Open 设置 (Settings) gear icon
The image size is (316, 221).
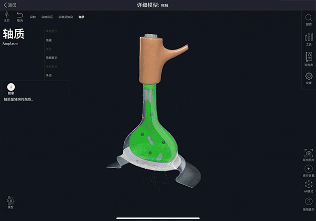(309, 77)
